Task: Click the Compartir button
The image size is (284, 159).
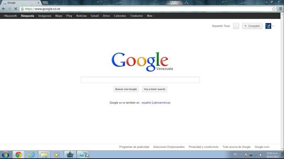Action: click(252, 26)
